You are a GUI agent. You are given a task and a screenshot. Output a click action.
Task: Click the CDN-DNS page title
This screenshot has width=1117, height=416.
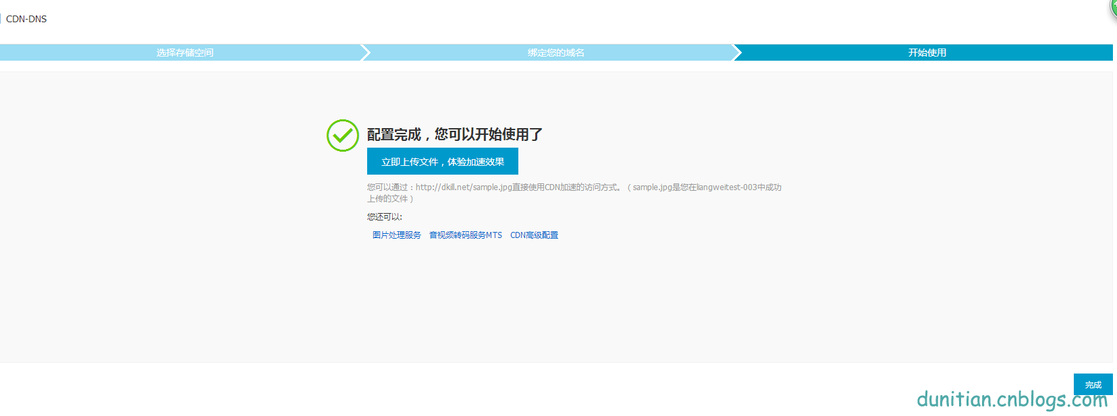[26, 19]
